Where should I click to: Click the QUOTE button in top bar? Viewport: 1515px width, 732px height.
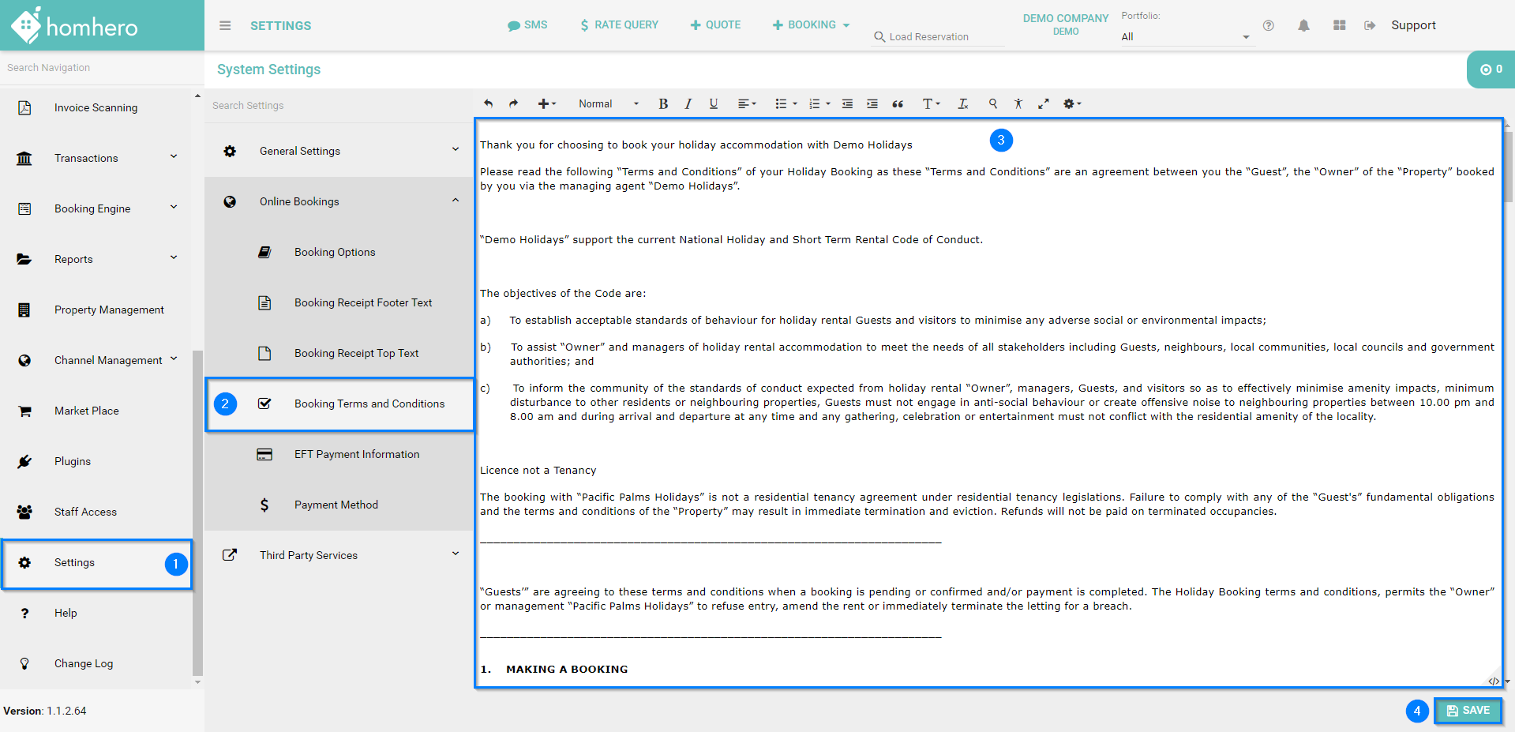715,25
